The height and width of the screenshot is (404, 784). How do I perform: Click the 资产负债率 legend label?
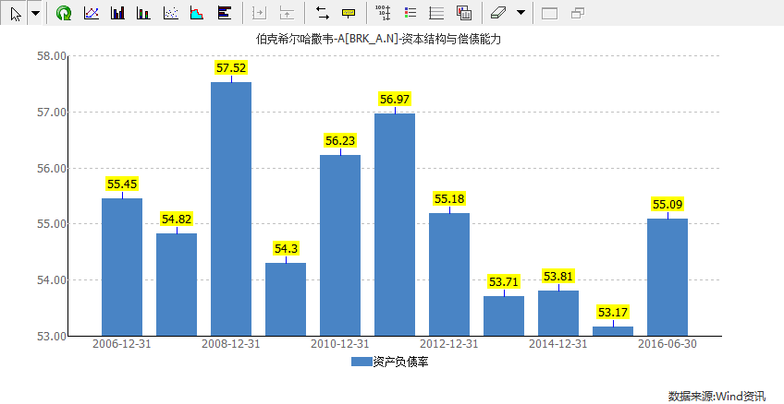(x=400, y=362)
